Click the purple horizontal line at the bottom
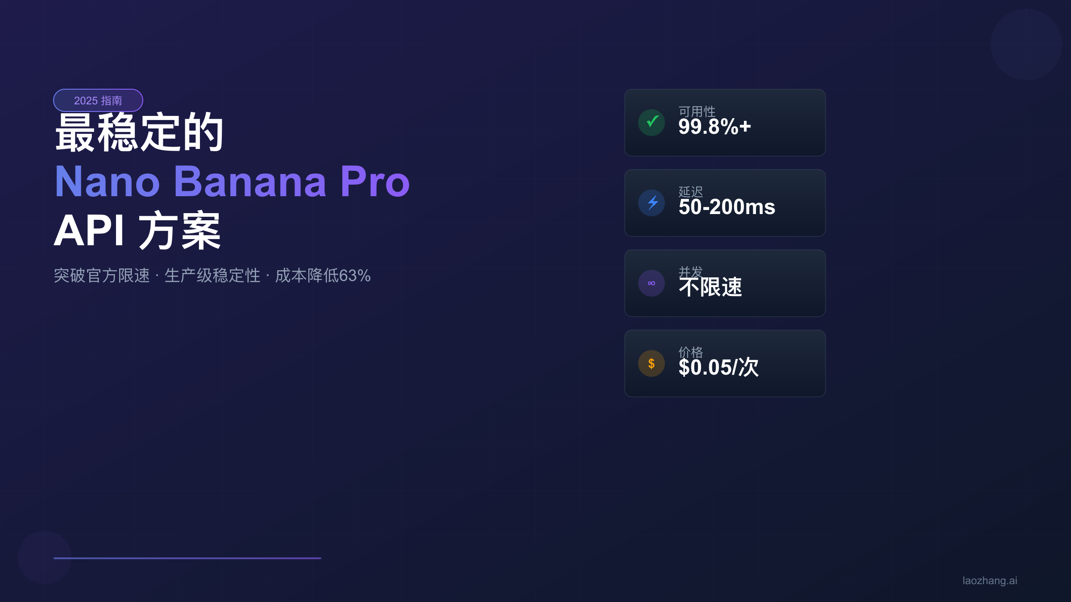Image resolution: width=1071 pixels, height=602 pixels. point(187,558)
